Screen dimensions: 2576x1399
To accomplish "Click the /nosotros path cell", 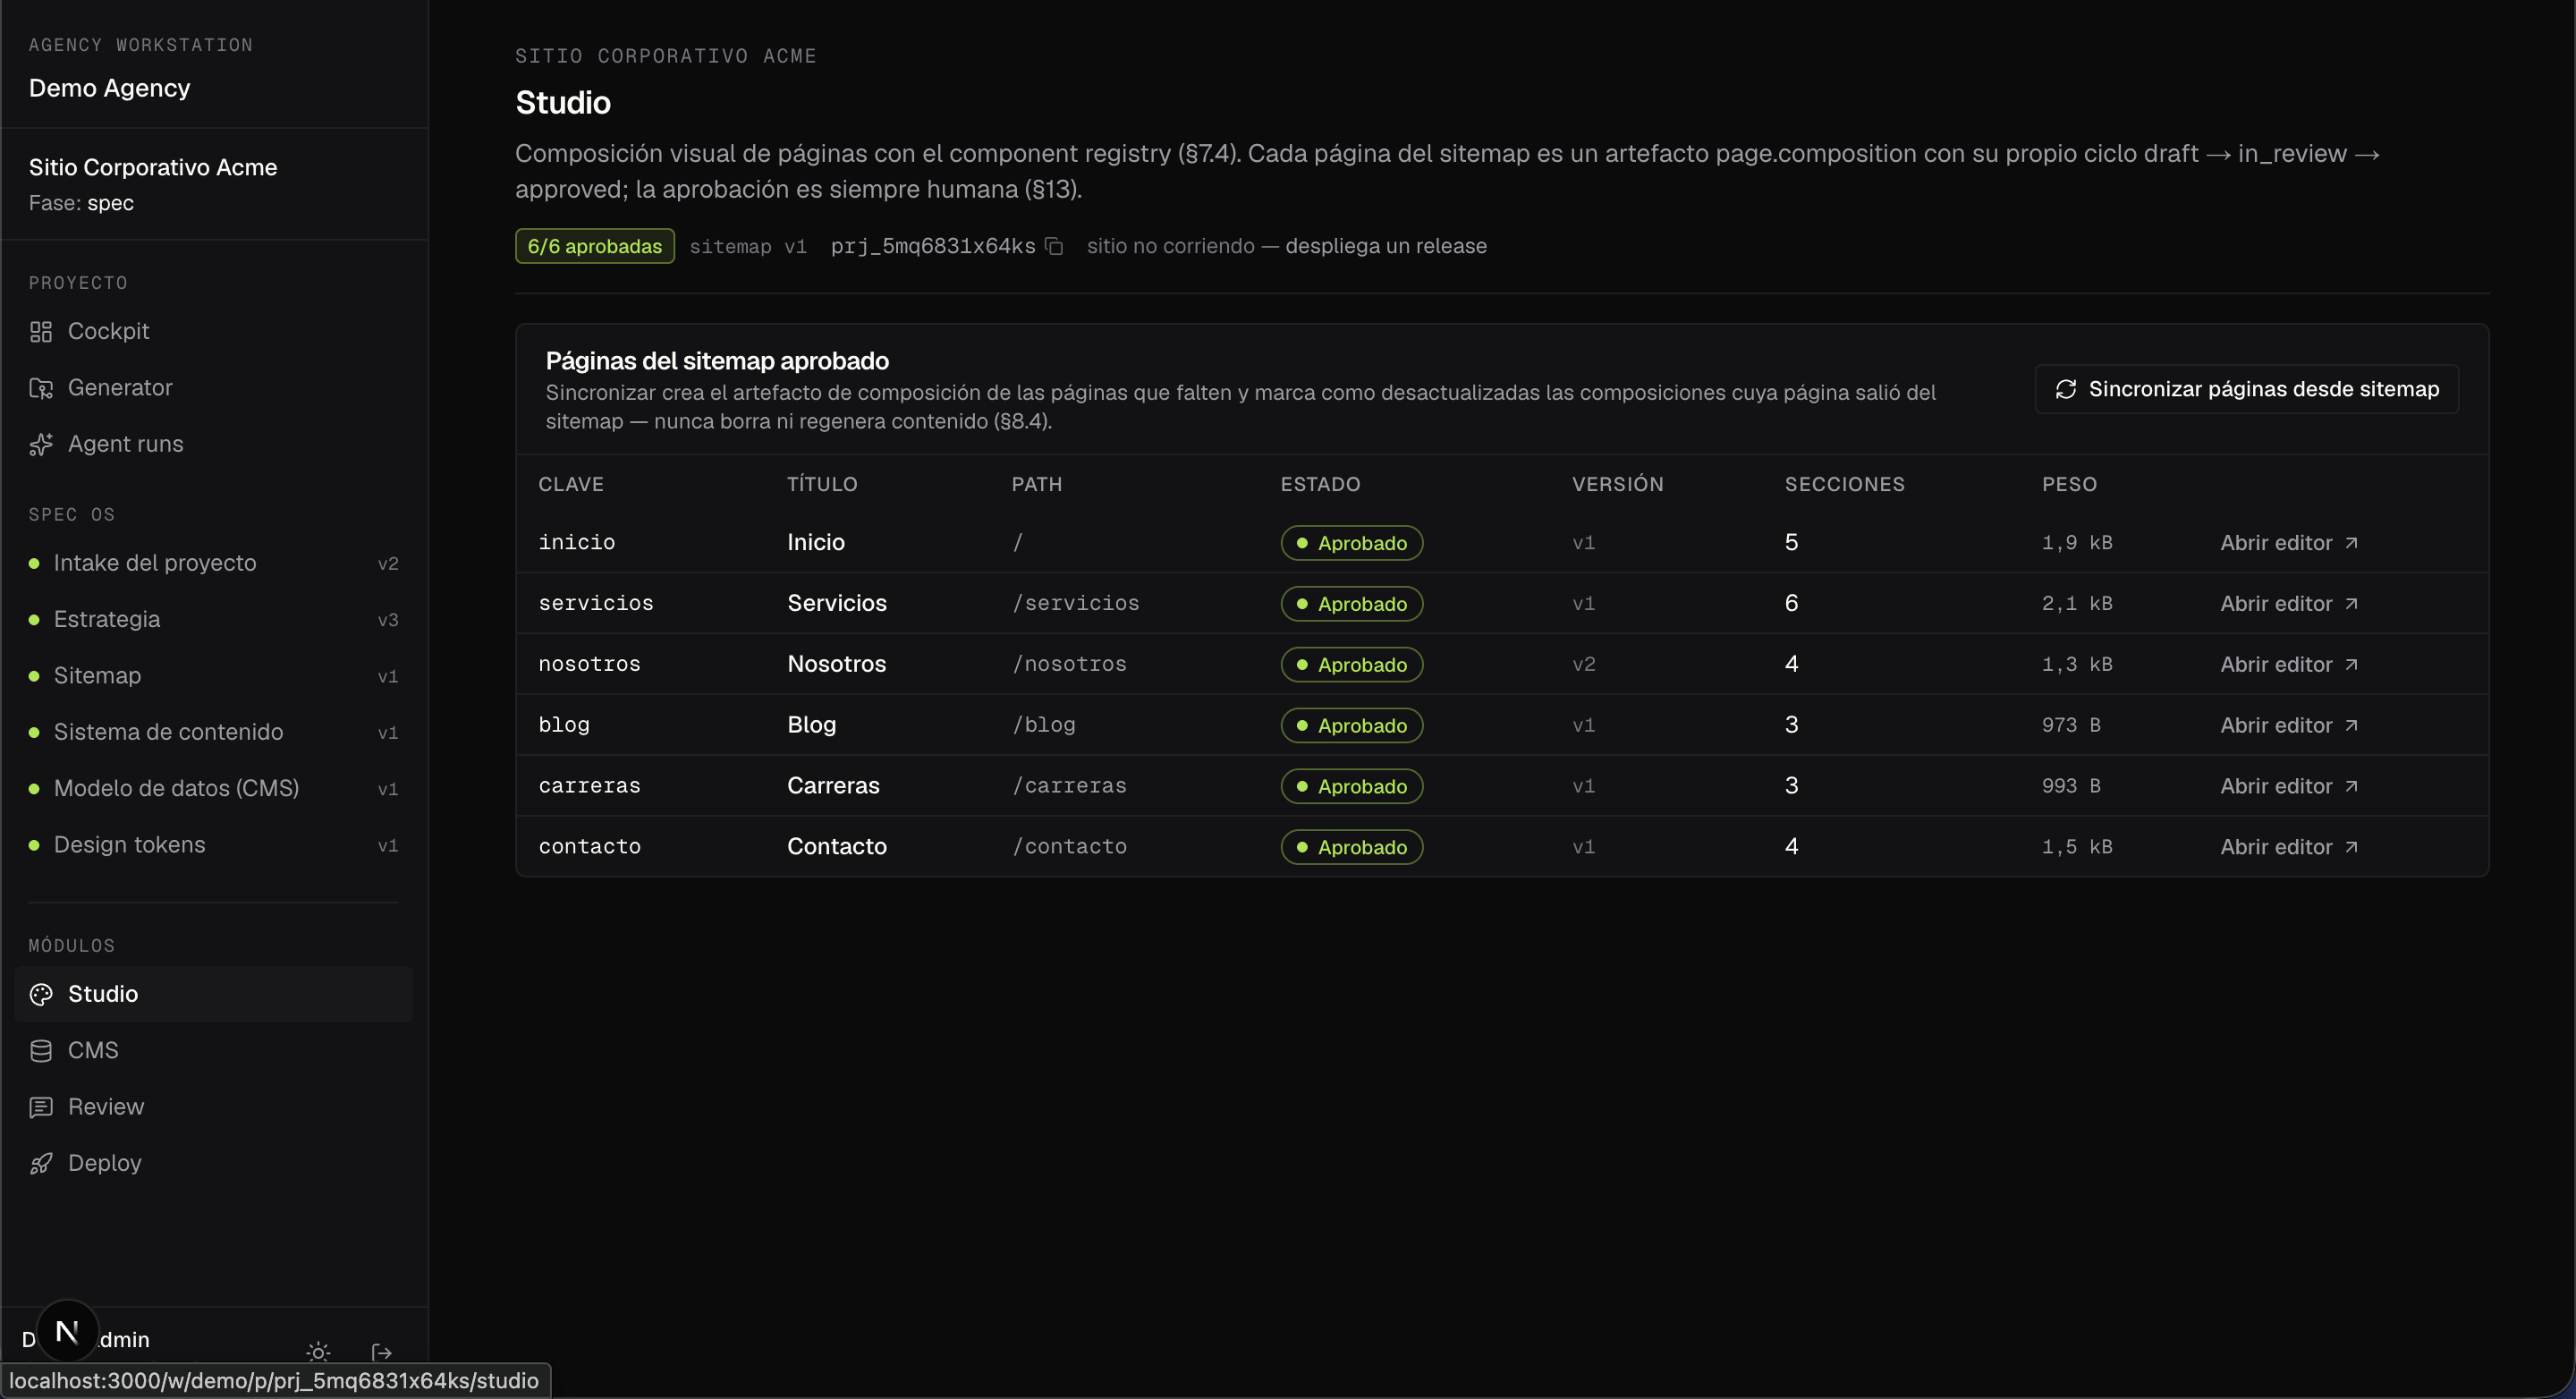I will click(1069, 665).
